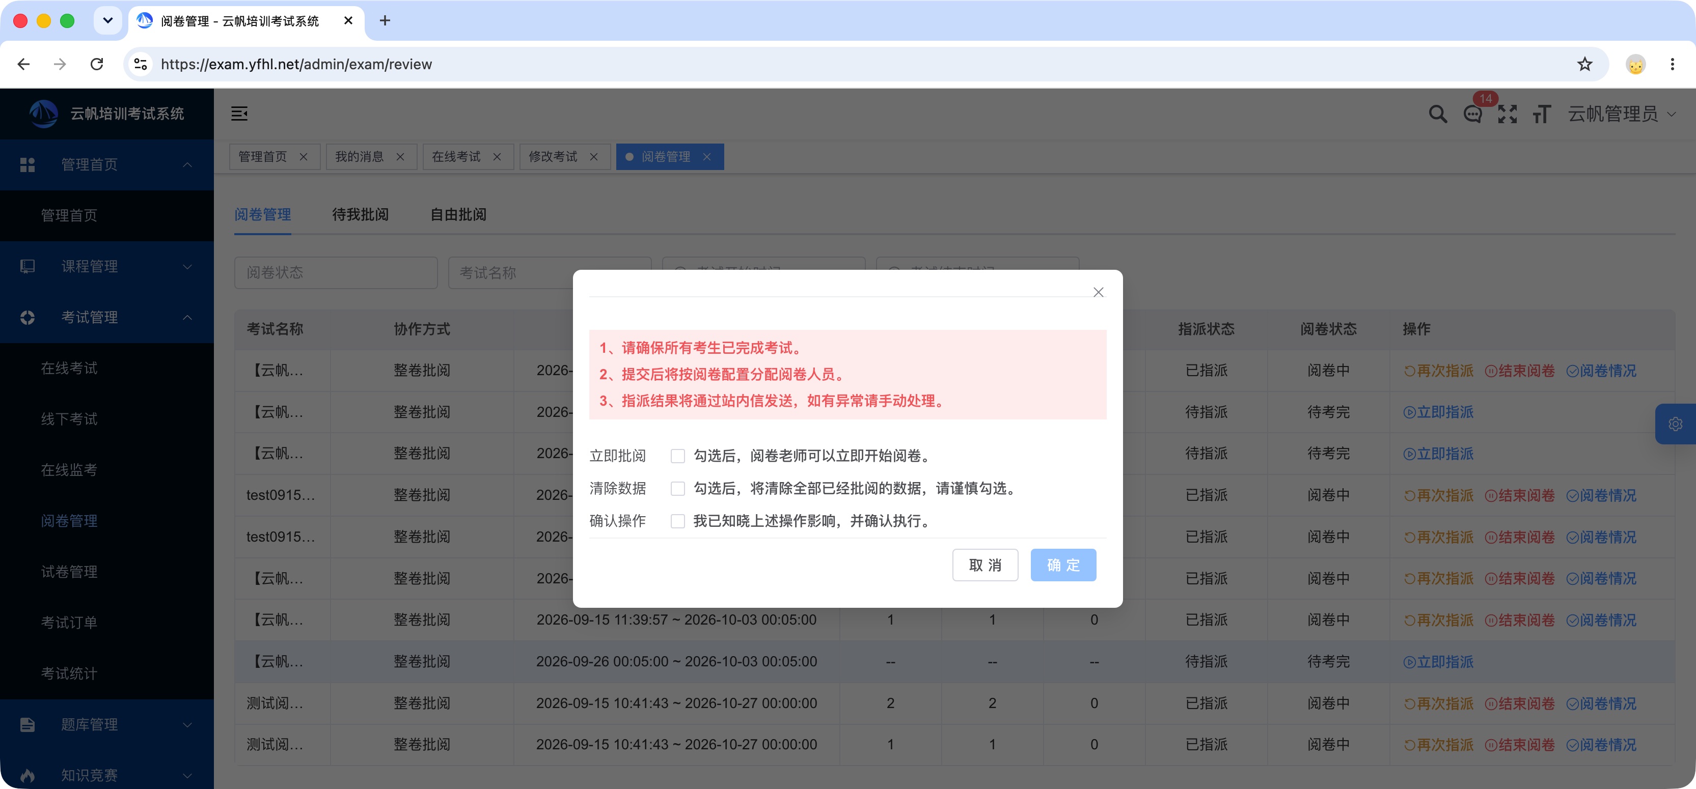Viewport: 1696px width, 789px height.
Task: Click the browser address bar URL
Action: [x=296, y=64]
